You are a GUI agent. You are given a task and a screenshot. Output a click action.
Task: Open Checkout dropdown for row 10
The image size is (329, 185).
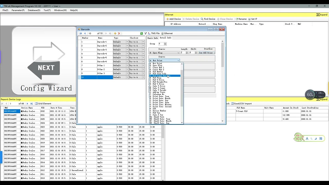(x=143, y=77)
